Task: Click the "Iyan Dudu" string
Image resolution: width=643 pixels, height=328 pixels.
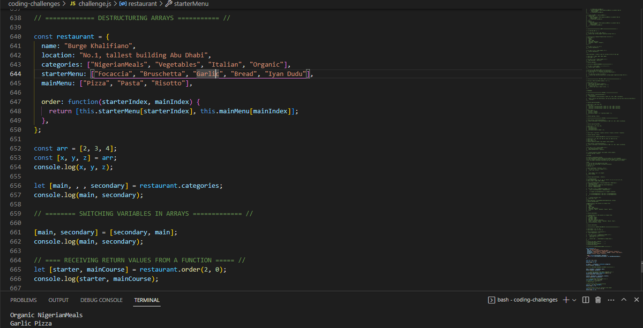Action: click(285, 74)
